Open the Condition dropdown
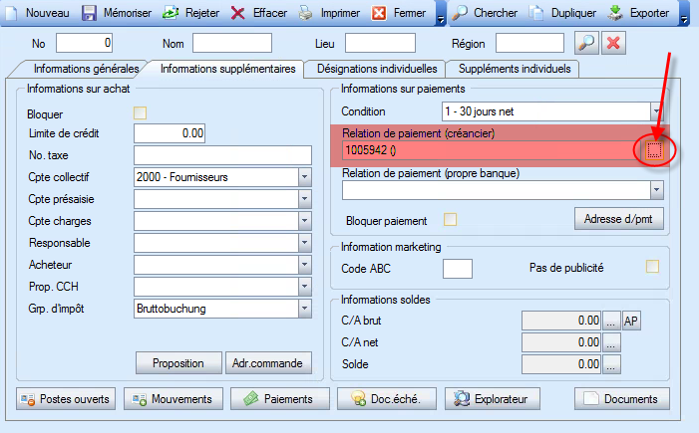Image resolution: width=699 pixels, height=433 pixels. point(657,111)
